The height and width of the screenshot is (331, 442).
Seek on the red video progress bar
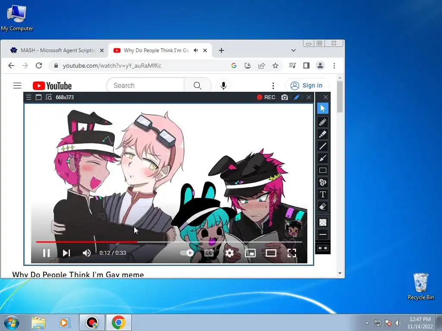[169, 242]
